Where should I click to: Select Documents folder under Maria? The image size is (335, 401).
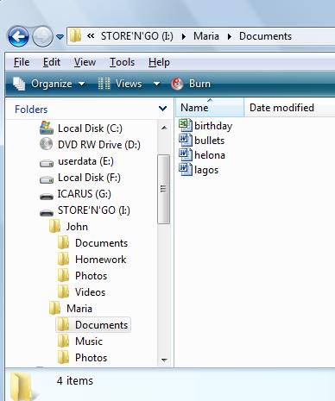click(101, 325)
